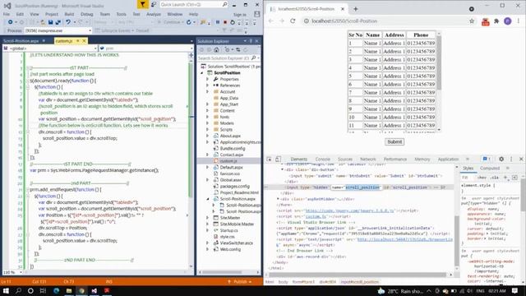This screenshot has height=296, width=526.
Task: Open Chrome's three-dot menu
Action: tap(519, 21)
